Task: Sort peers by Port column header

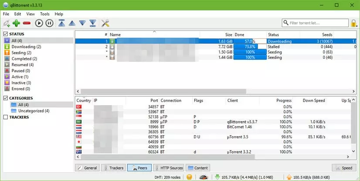Action: pyautogui.click(x=143, y=100)
